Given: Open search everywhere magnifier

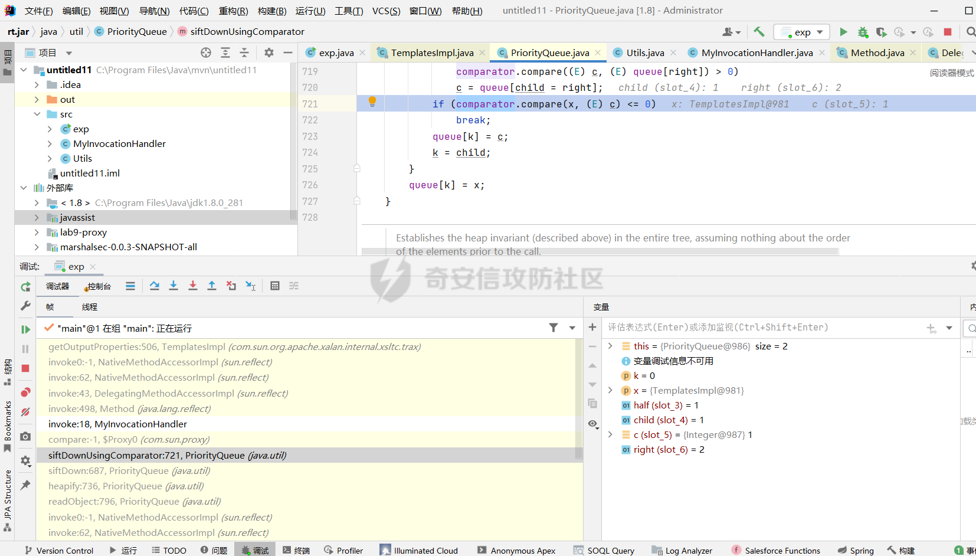Looking at the screenshot, I should point(971,32).
